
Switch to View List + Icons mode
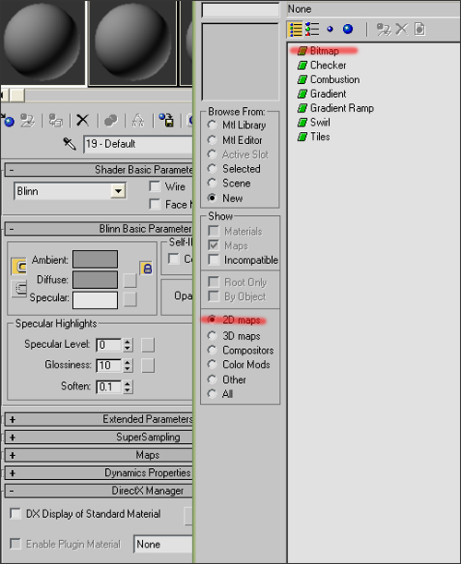click(313, 30)
